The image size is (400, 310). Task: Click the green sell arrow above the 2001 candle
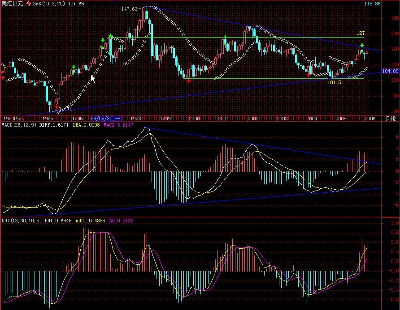pos(225,37)
